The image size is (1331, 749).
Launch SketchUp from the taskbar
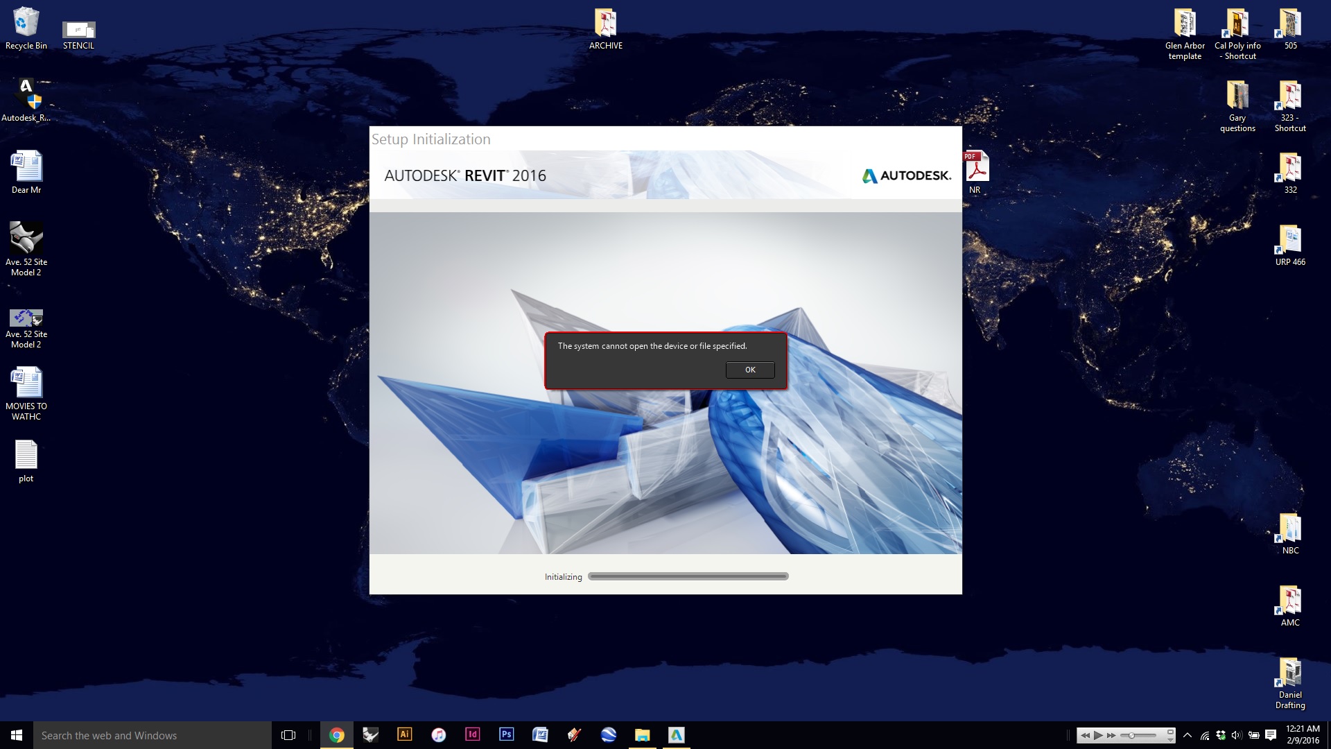tap(575, 735)
